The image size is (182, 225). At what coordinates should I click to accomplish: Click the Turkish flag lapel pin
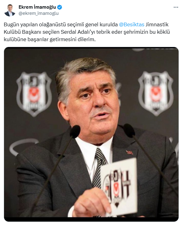pos(129,153)
